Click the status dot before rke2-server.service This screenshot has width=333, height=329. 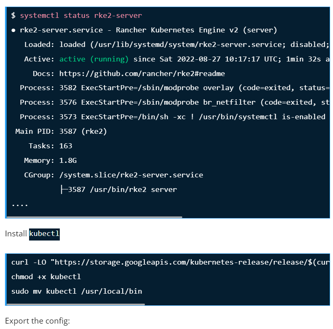(x=14, y=30)
